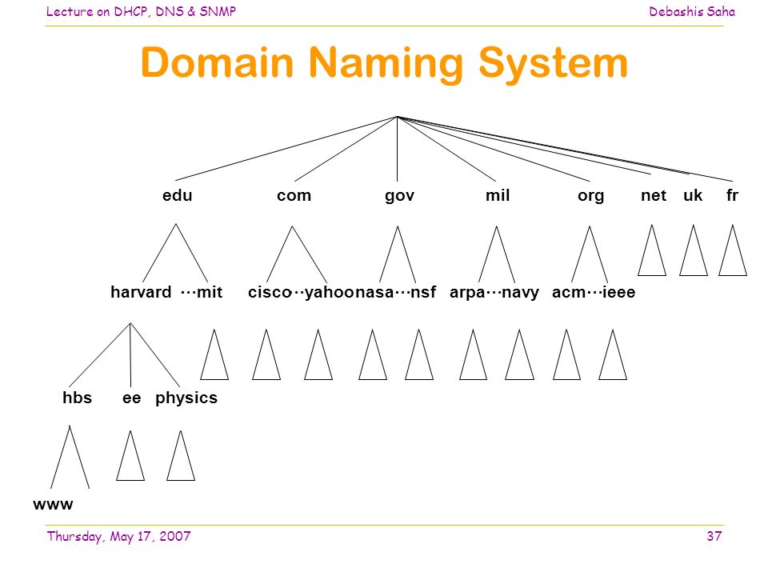Viewport: 768px width, 576px height.
Task: Click the 'ee' subdomain label
Action: coord(132,398)
